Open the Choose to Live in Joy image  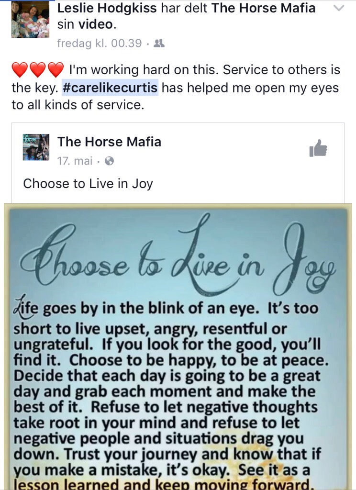tap(178, 346)
